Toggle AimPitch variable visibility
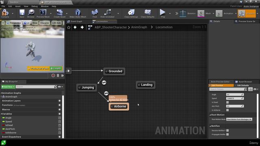 pos(60,129)
